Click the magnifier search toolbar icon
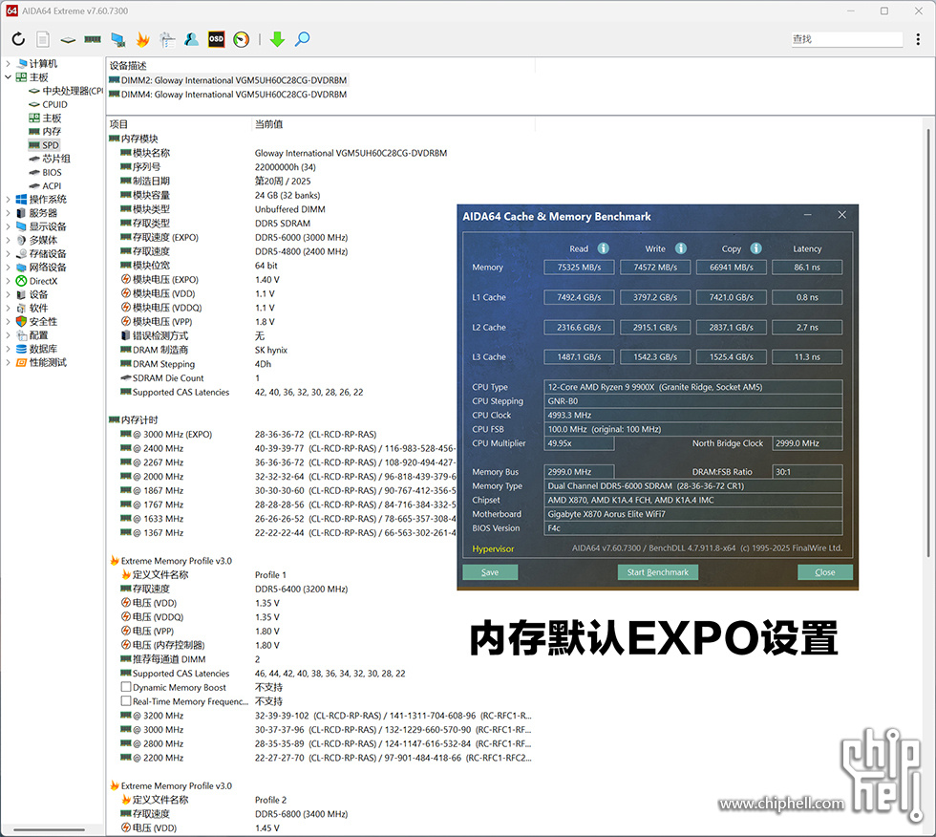The height and width of the screenshot is (837, 936). [303, 39]
